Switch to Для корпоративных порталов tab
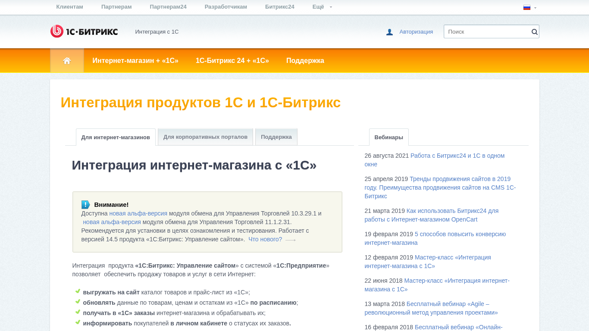This screenshot has height=331, width=589. tap(205, 137)
